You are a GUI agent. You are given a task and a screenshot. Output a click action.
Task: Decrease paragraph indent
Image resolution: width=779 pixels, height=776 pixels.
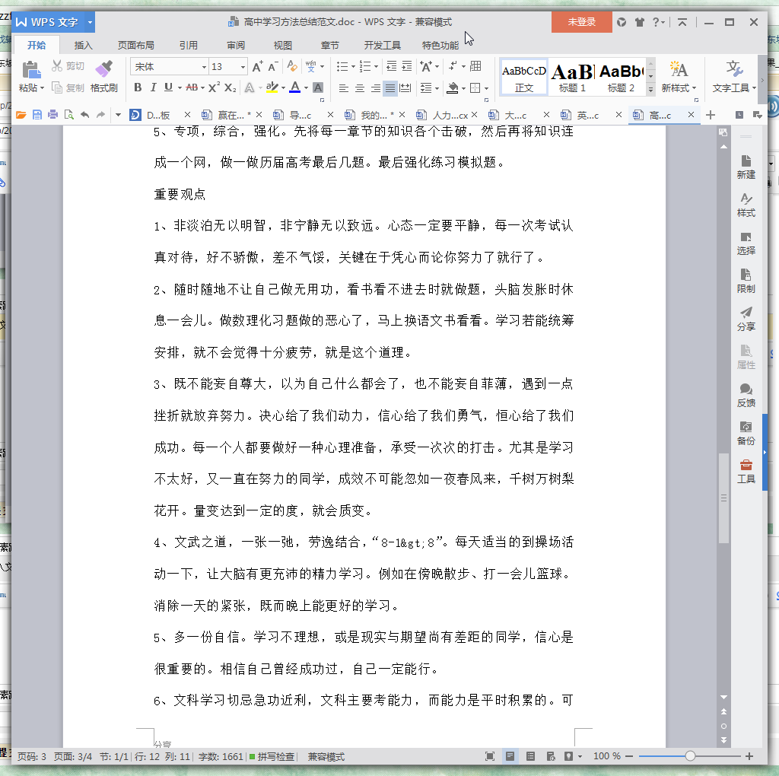[x=392, y=66]
